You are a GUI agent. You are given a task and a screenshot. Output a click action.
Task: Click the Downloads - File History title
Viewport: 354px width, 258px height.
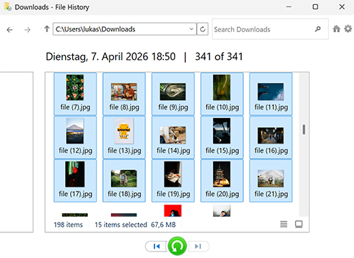(x=52, y=7)
